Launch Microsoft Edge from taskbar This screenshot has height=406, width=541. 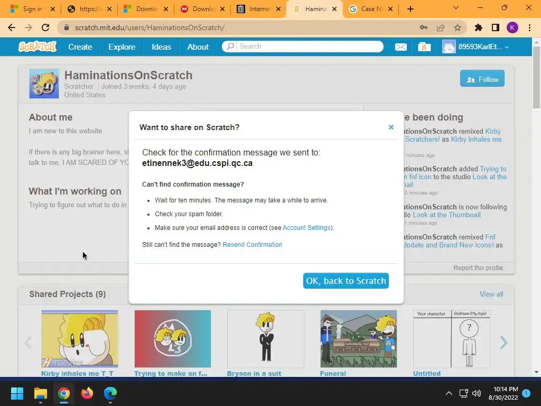point(110,393)
